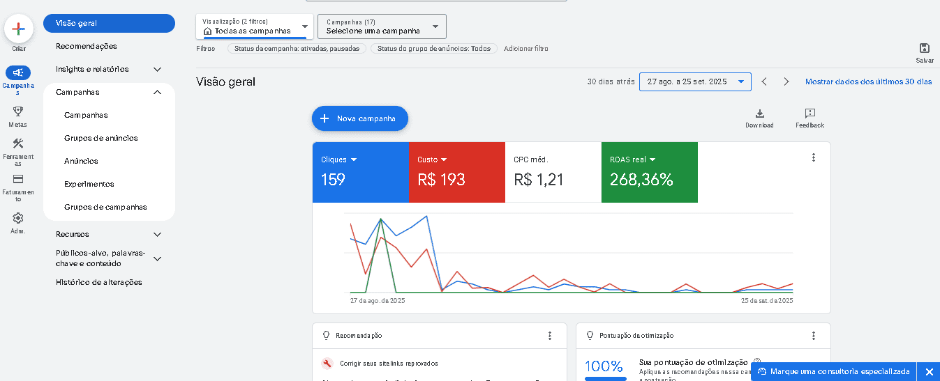Click Salvar save icon
The image size is (940, 381).
pyautogui.click(x=924, y=48)
